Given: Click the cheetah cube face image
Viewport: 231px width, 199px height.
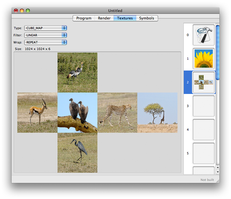Looking at the screenshot, I should coord(117,112).
